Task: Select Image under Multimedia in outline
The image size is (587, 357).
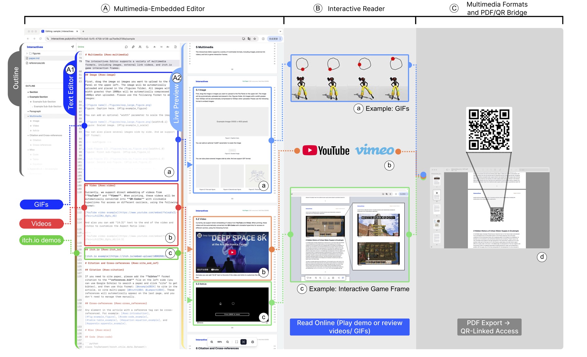Action: click(36, 121)
